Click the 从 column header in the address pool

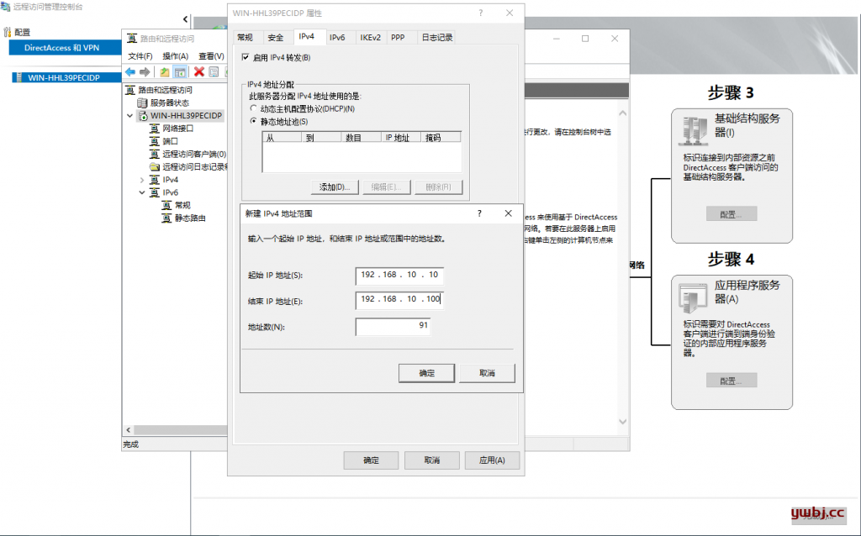283,137
